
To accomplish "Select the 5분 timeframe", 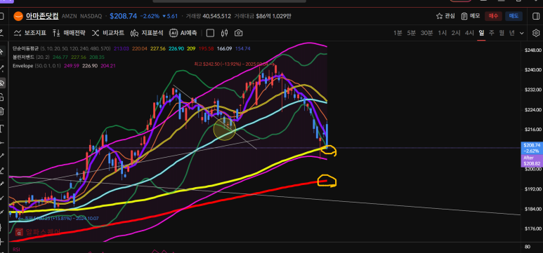I will point(411,33).
